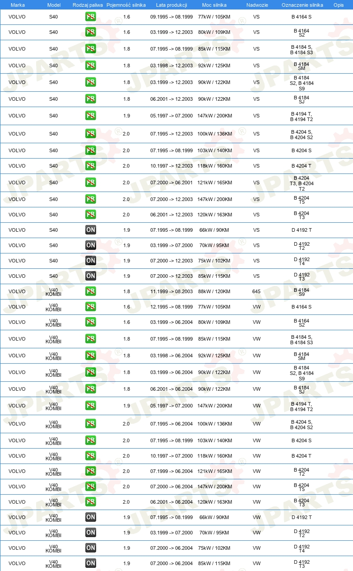Click V40 Kombi power cell 100kW / 136KM
Image resolution: width=353 pixels, height=571 pixels.
coord(214,424)
